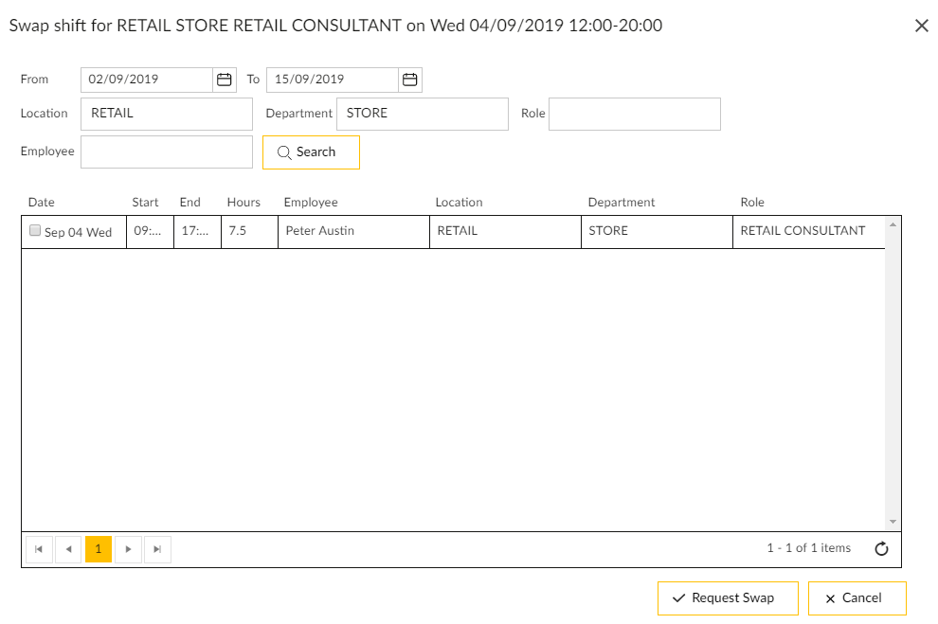Focus the From date field
This screenshot has height=624, width=938.
coord(147,80)
